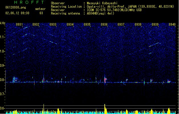Click the bright diagonal trail near 0939
This screenshot has height=114, width=179.
coord(154,45)
